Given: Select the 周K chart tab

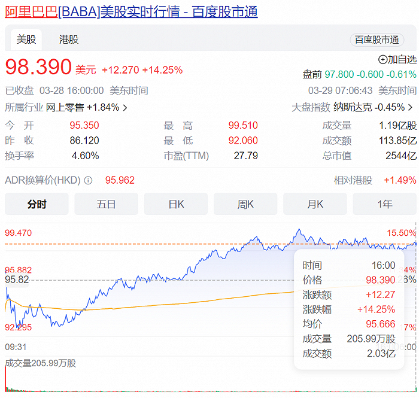Looking at the screenshot, I should pos(245,204).
